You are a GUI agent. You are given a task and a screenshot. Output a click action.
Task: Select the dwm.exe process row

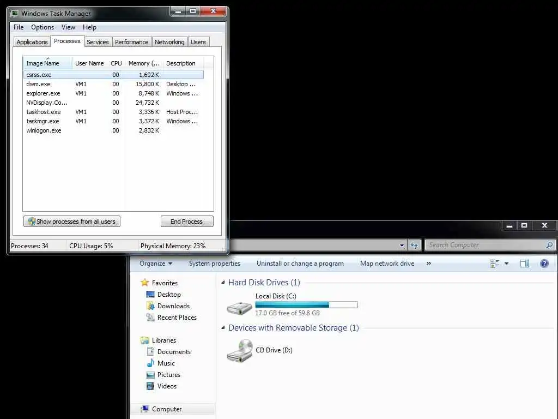[x=113, y=84]
